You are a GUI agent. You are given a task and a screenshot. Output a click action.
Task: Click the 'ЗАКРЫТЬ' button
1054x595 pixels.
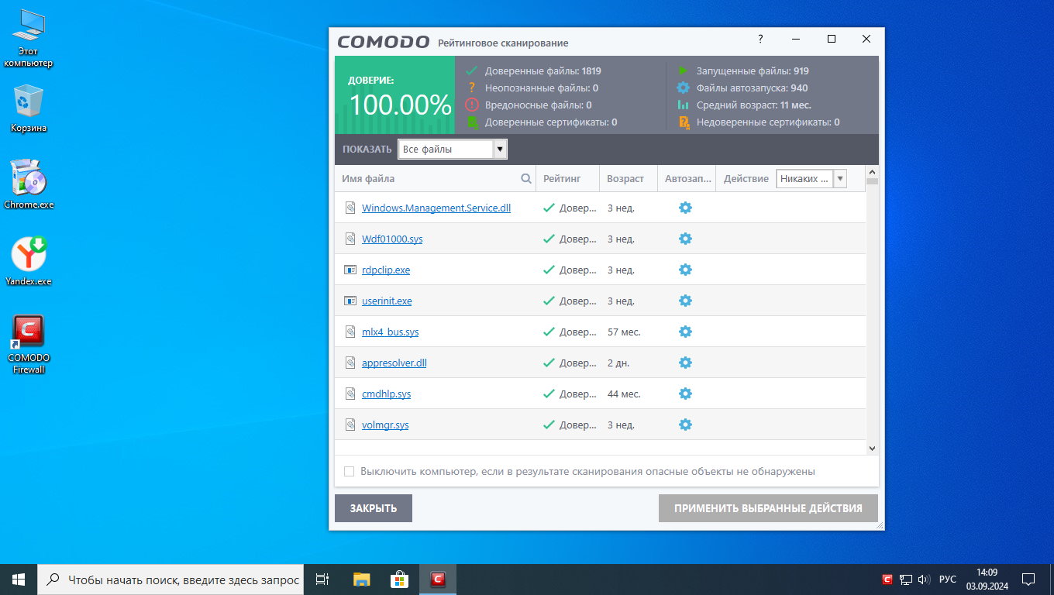(373, 508)
